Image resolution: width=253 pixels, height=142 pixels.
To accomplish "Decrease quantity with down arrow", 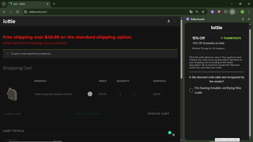I will (x=134, y=95).
